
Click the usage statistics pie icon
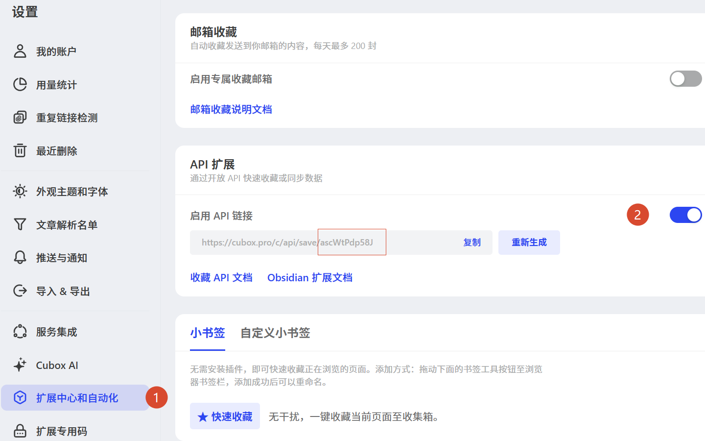pyautogui.click(x=20, y=84)
